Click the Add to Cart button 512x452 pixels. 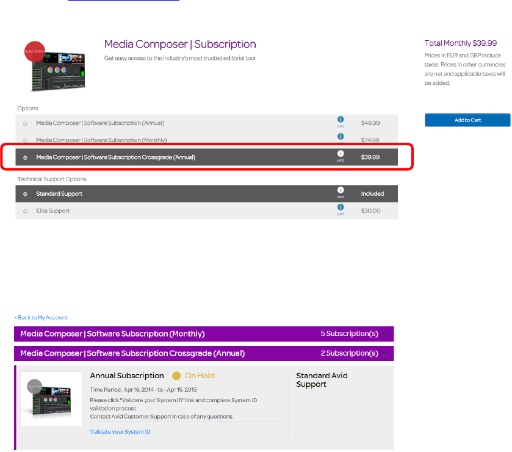pyautogui.click(x=467, y=120)
